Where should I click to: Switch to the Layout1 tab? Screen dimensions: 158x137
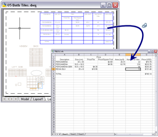pyautogui.click(x=38, y=99)
